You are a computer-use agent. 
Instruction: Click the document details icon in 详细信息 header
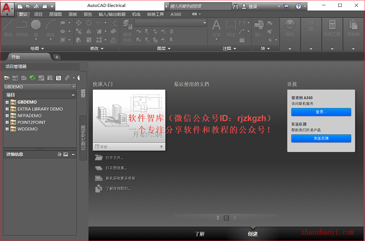click(60, 155)
